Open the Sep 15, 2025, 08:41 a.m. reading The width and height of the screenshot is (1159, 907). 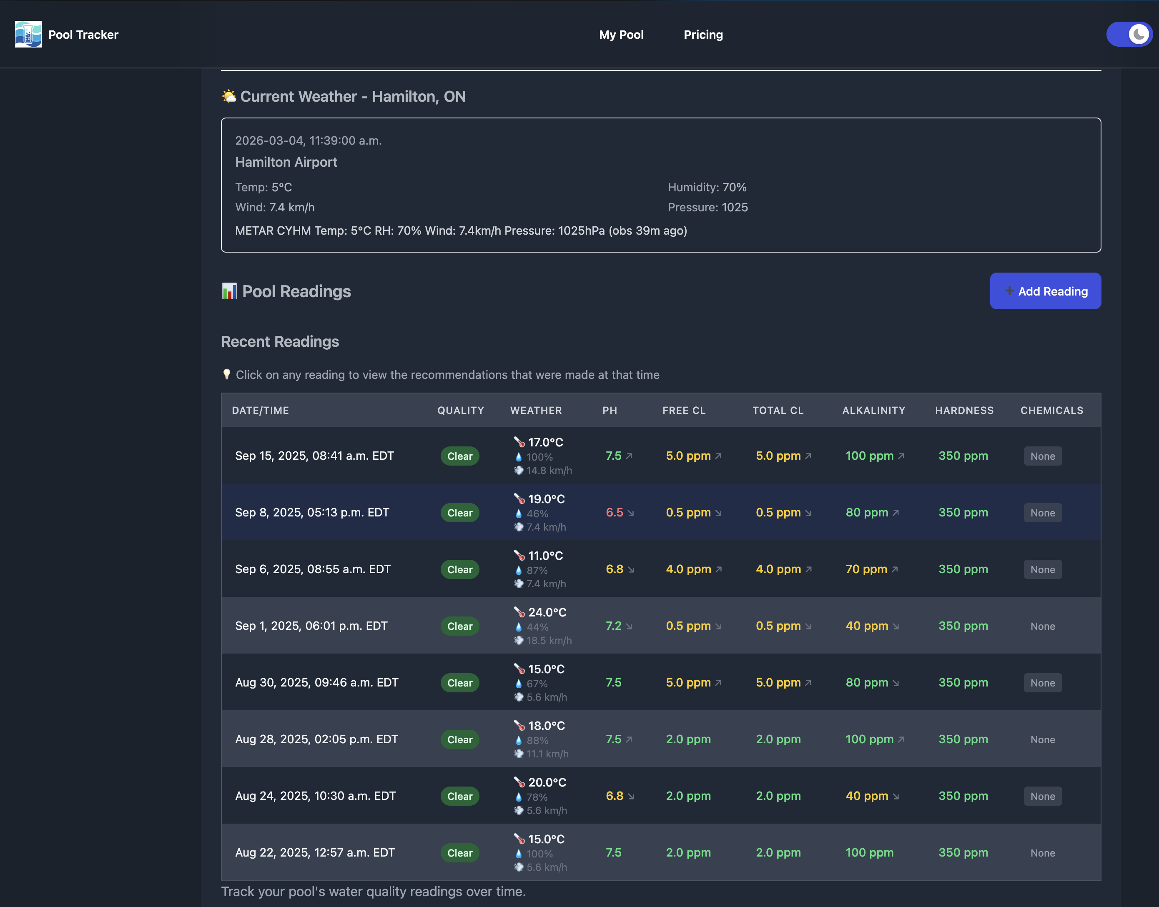point(661,456)
